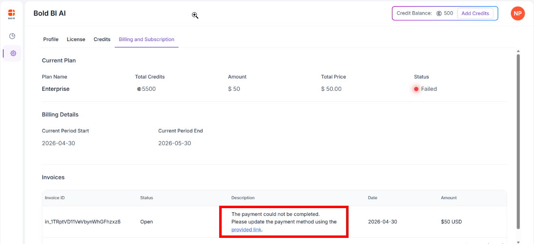Click the credit coin icon in Credit Balance
This screenshot has width=534, height=244.
439,13
